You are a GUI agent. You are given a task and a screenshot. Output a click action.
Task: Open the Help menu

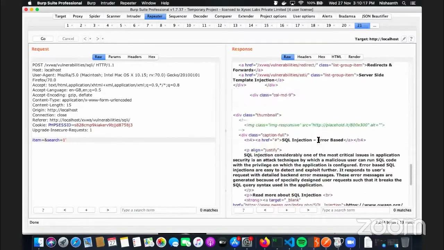(x=165, y=3)
